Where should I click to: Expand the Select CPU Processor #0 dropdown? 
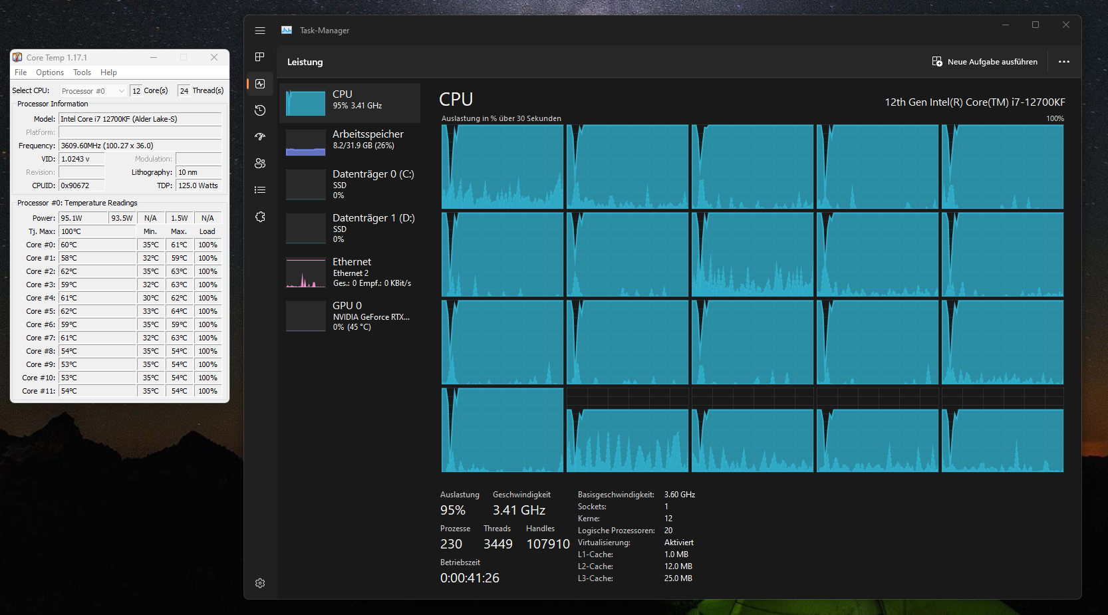pos(93,91)
